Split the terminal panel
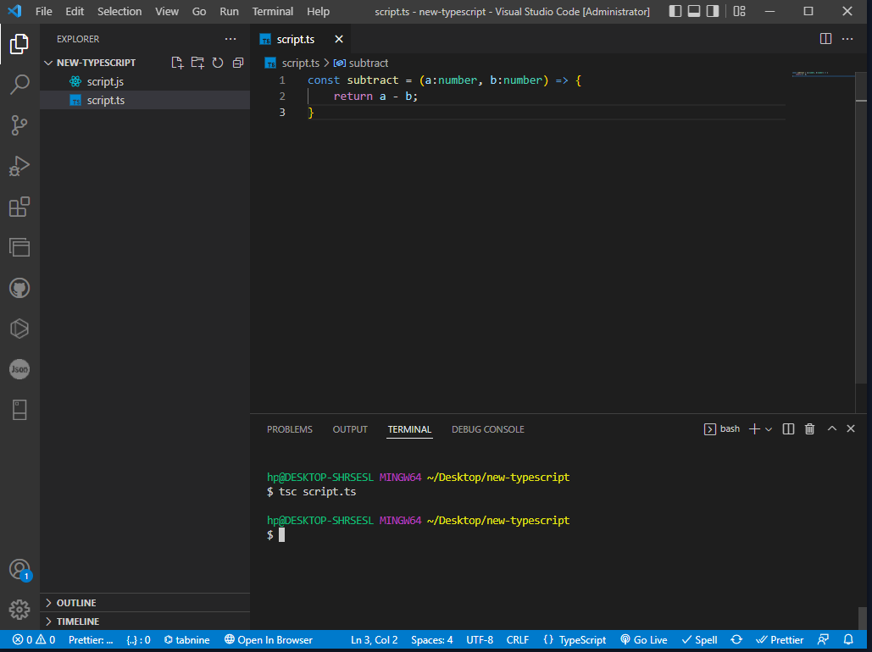This screenshot has height=652, width=872. pyautogui.click(x=788, y=428)
